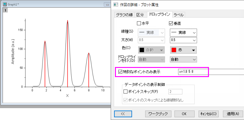Viewport: 244px width, 120px height.
Task: Open horizontal 太さ 0.5 dropdown
Action: pos(151,40)
